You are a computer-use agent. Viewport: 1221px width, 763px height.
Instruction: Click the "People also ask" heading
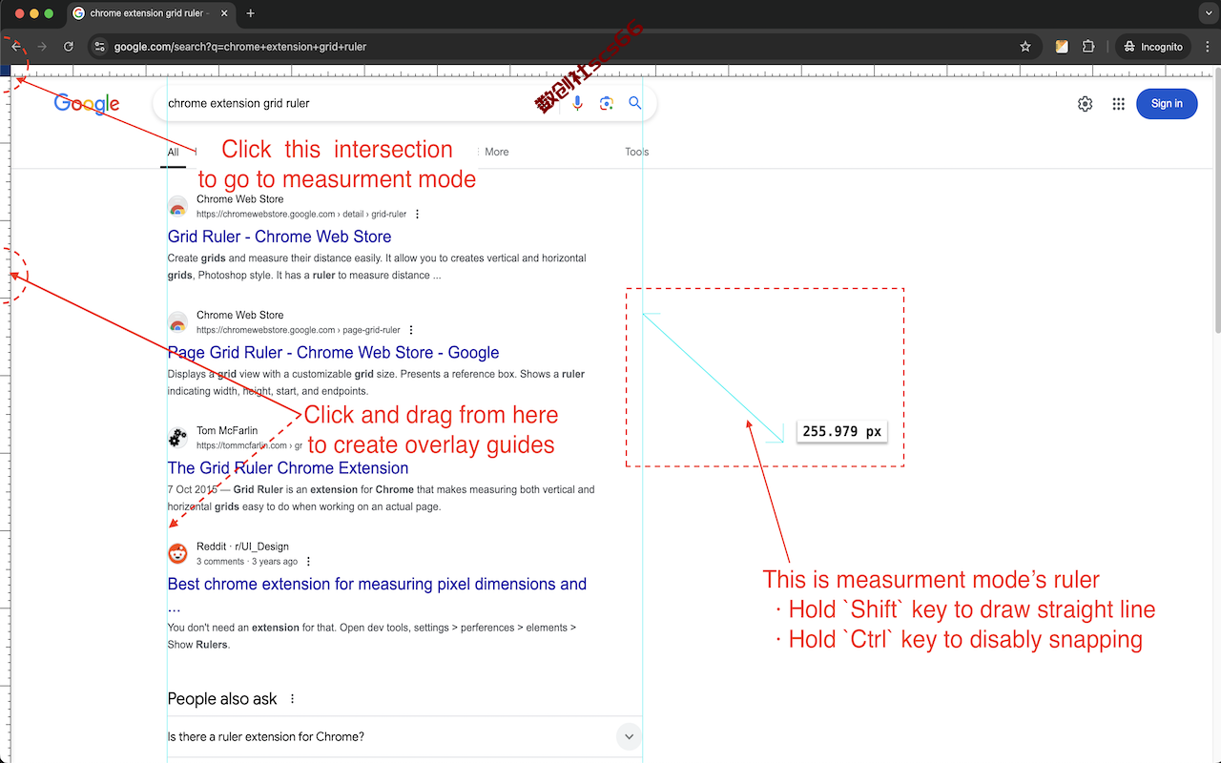tap(222, 699)
